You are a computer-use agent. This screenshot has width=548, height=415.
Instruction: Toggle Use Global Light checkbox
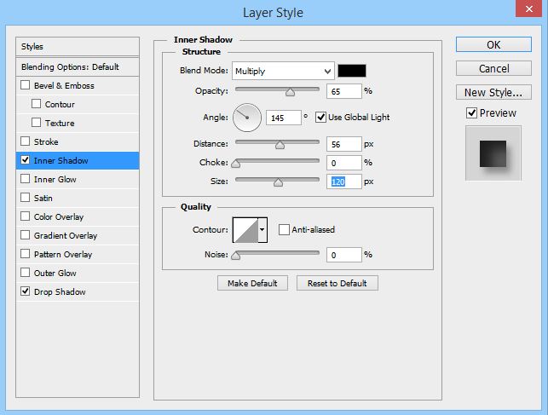click(320, 117)
